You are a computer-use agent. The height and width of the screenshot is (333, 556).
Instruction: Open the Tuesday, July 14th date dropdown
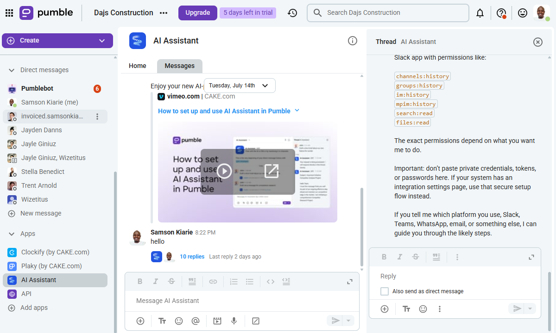(240, 86)
